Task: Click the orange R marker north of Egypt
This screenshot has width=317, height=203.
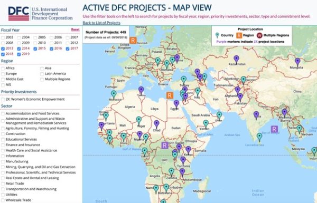Action: click(170, 95)
